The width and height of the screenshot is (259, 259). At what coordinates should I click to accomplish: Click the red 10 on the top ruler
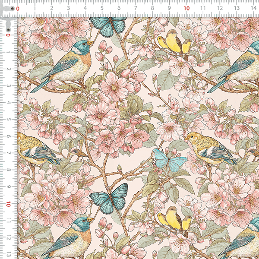186,8
